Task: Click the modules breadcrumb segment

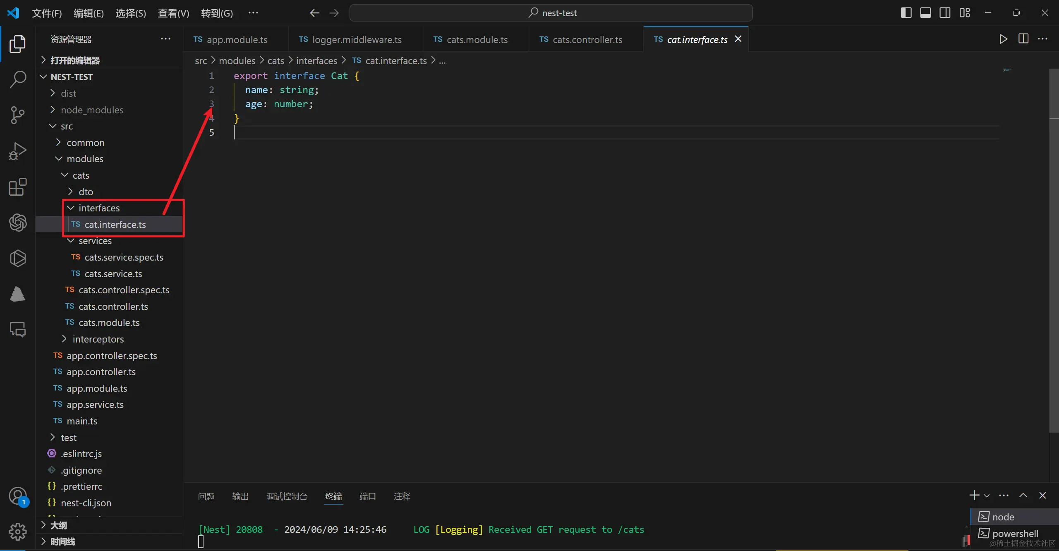Action: pos(237,61)
